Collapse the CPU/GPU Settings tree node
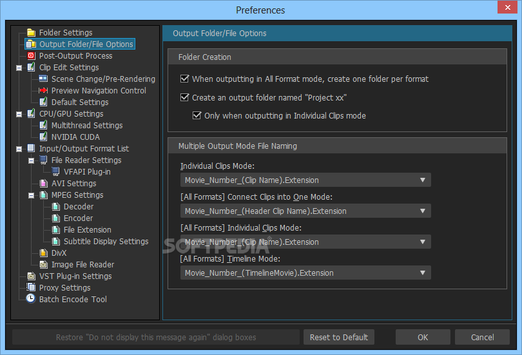 pos(19,114)
